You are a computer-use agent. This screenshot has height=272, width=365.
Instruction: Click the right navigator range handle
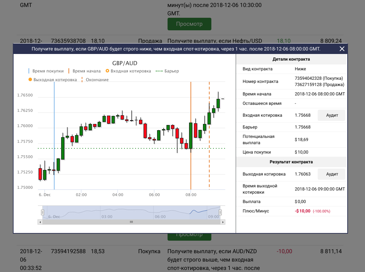[220, 212]
